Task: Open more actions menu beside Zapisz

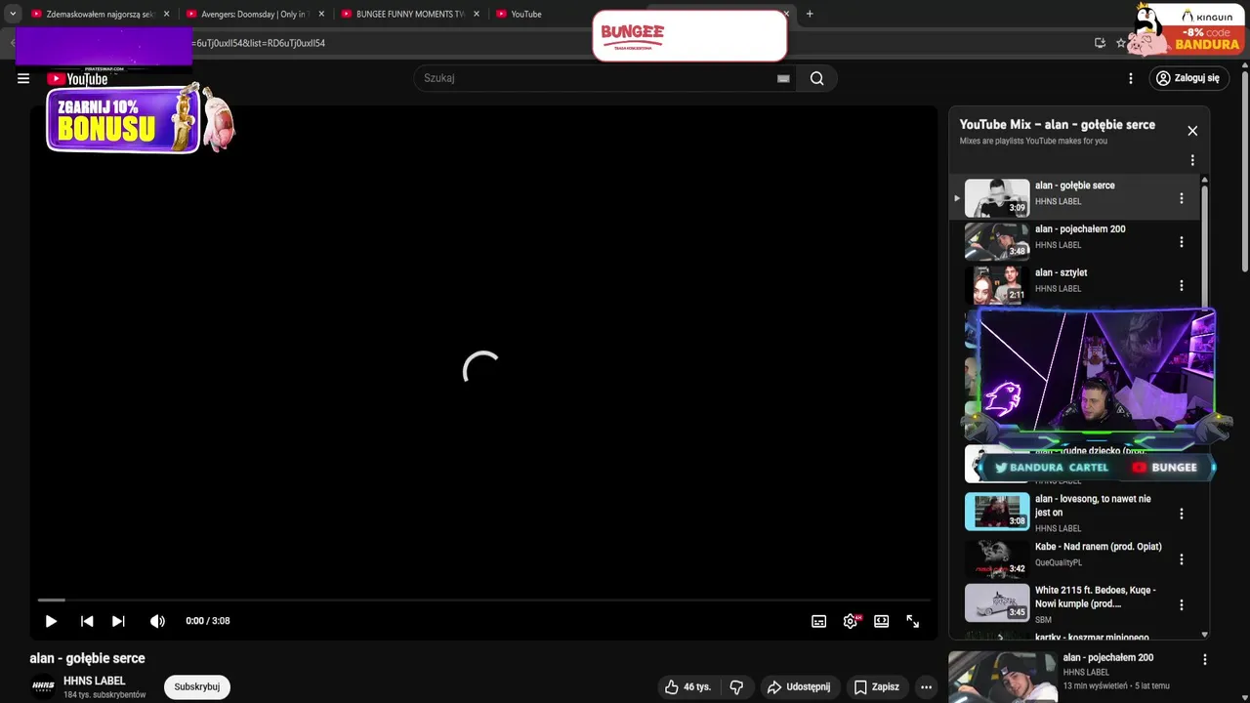Action: click(926, 687)
